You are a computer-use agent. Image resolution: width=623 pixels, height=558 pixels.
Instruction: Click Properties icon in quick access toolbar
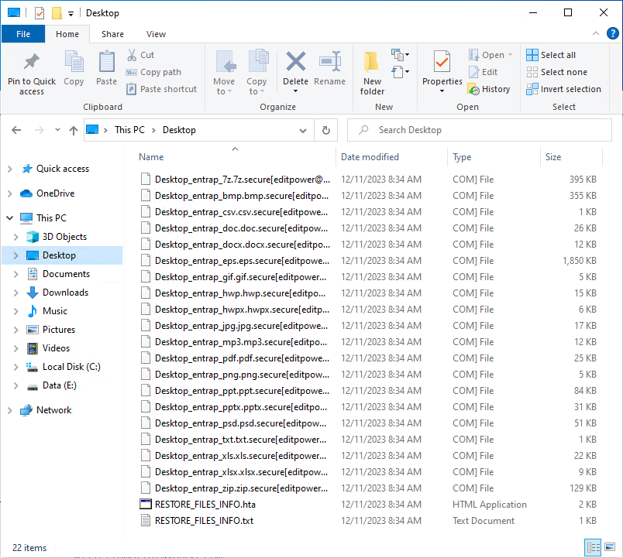click(x=40, y=13)
